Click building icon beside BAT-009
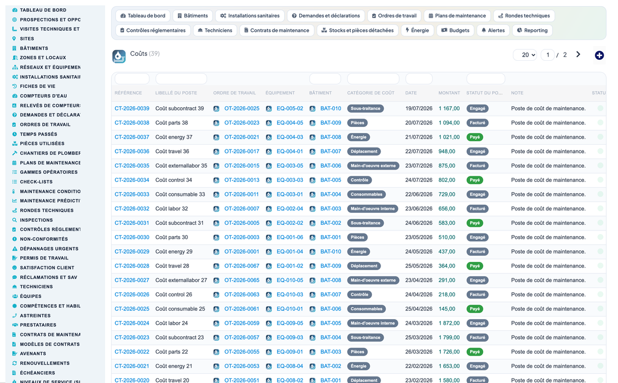The image size is (618, 383). coord(313,123)
